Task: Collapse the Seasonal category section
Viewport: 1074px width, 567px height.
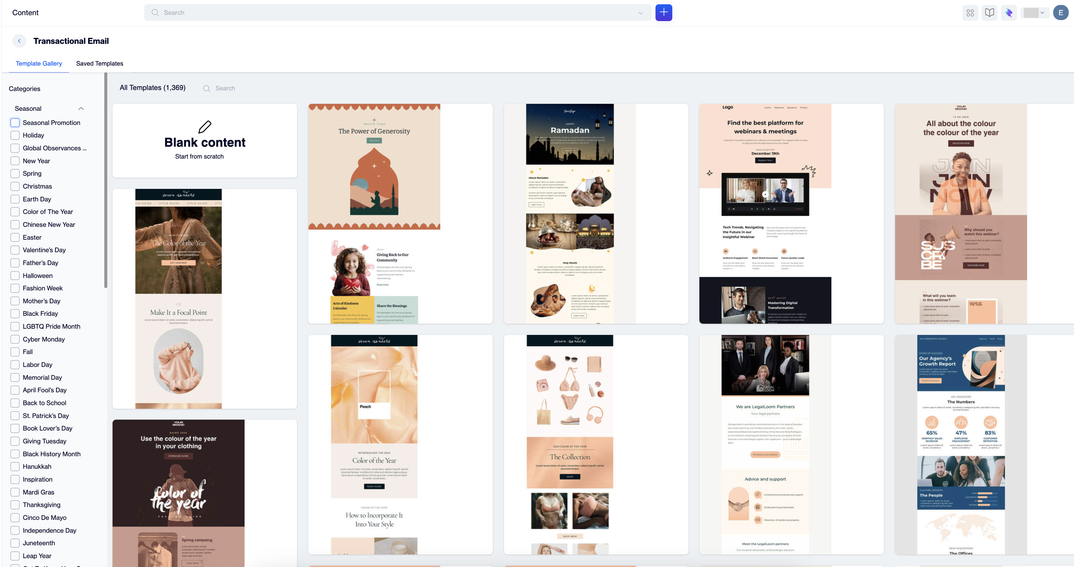Action: tap(81, 109)
